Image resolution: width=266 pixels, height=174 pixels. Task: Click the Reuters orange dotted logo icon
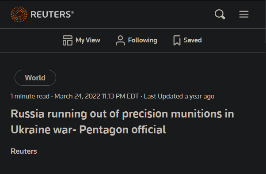click(19, 14)
